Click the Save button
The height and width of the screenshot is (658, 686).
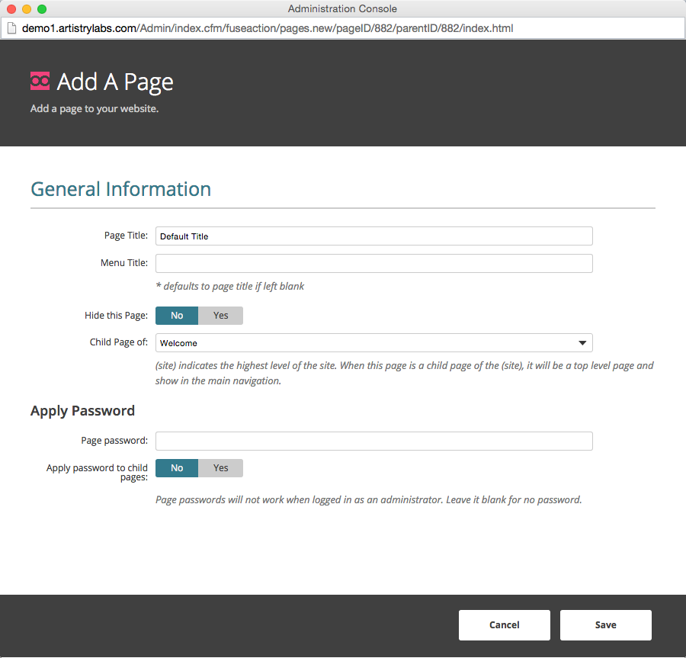[605, 624]
